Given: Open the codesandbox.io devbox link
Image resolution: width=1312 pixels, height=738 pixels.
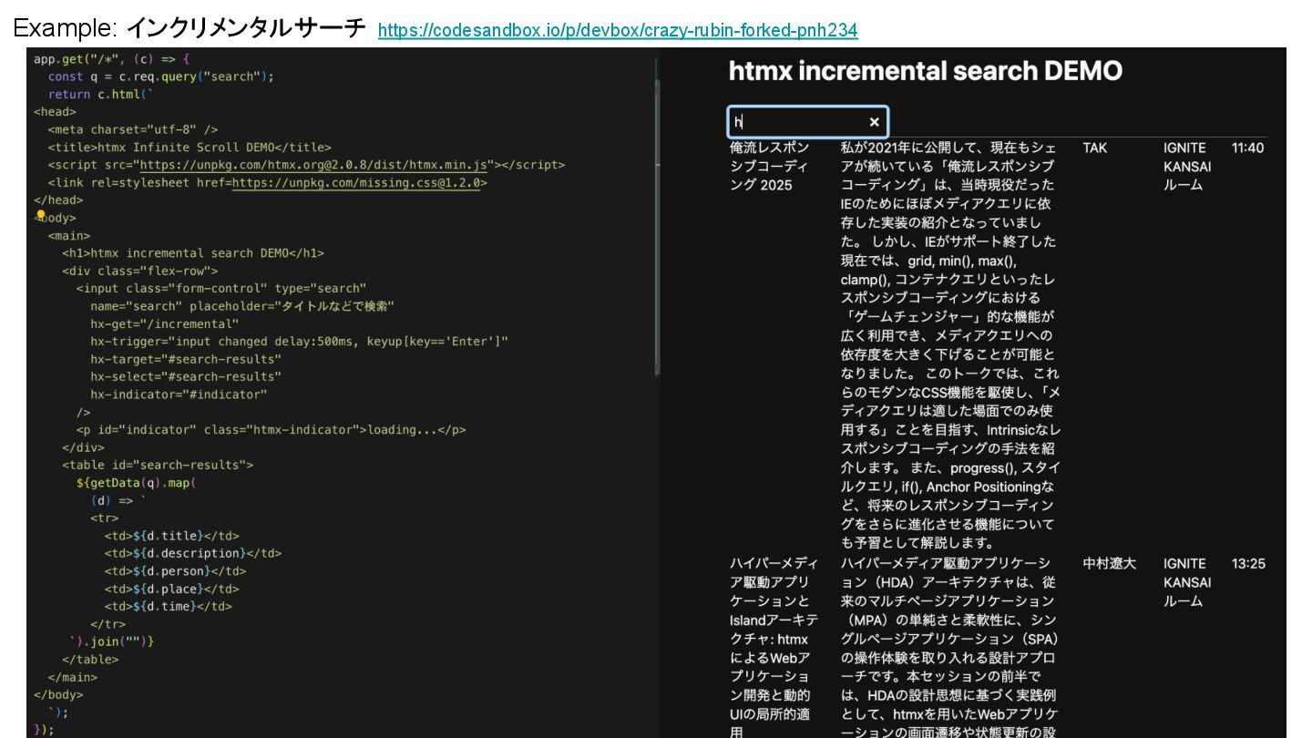Looking at the screenshot, I should click(618, 30).
